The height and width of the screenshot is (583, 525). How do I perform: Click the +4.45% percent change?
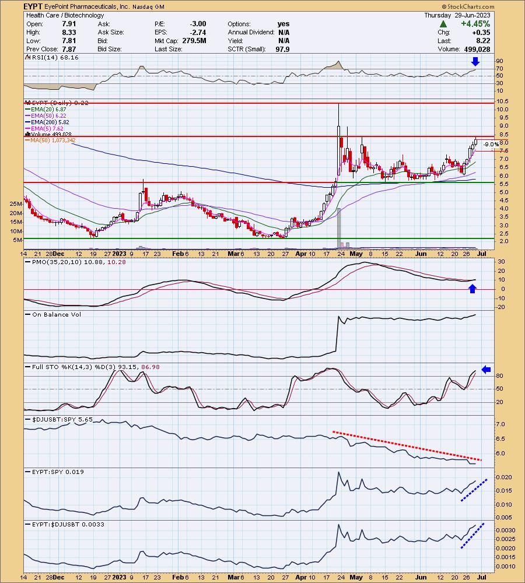[475, 24]
